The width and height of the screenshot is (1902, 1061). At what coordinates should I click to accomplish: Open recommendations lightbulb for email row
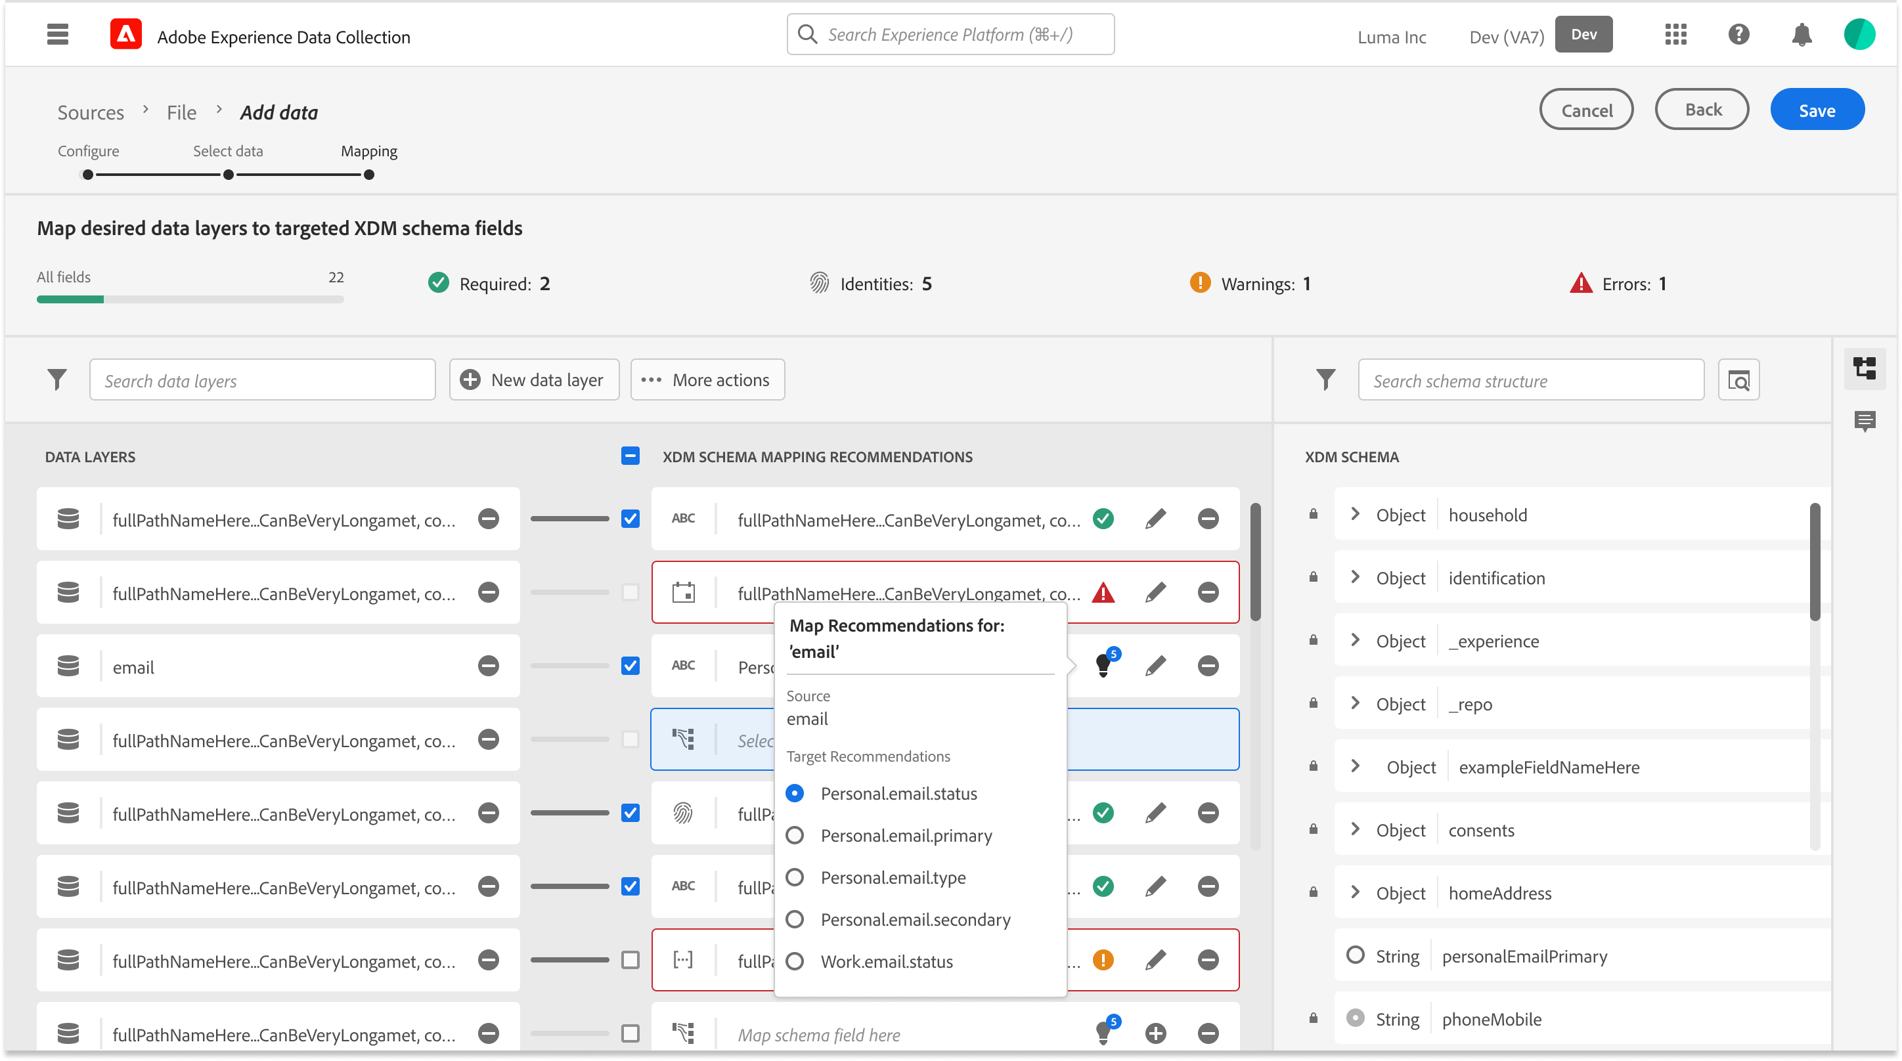[x=1104, y=665]
